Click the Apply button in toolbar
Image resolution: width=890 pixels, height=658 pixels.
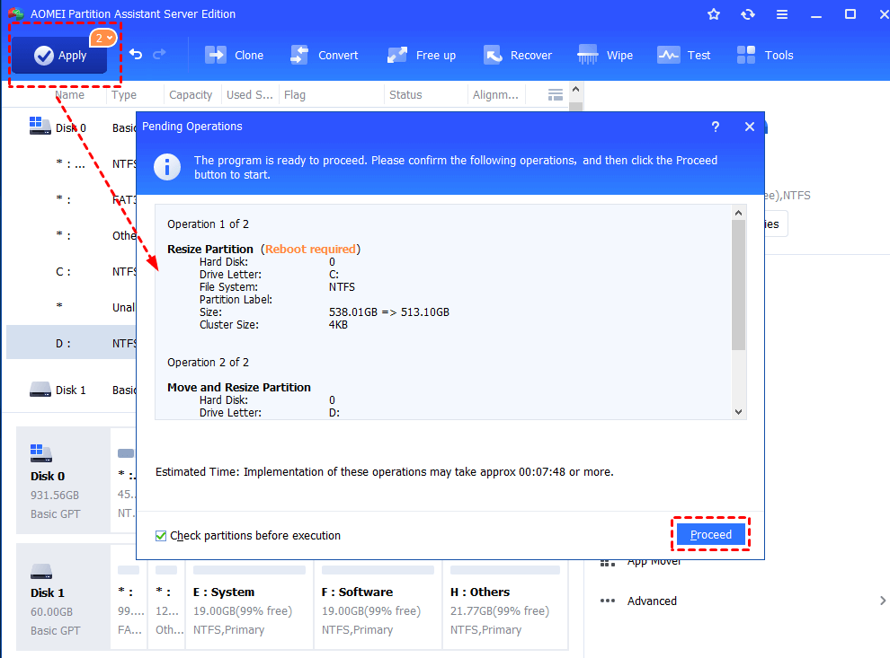pos(59,56)
